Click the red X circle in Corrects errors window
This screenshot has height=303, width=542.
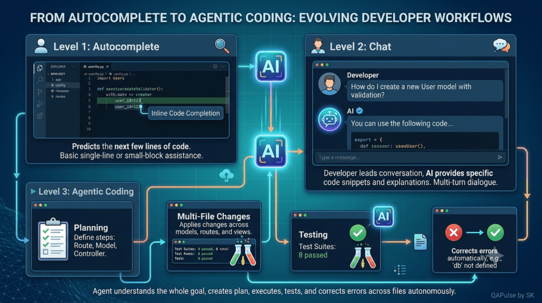point(454,233)
